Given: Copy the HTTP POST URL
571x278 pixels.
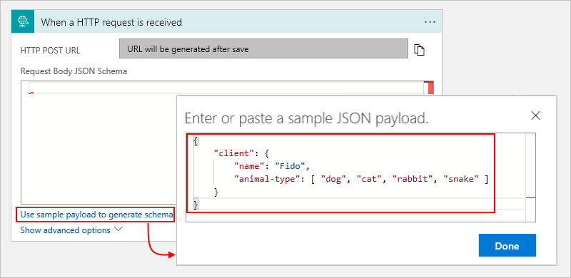Looking at the screenshot, I should 420,49.
